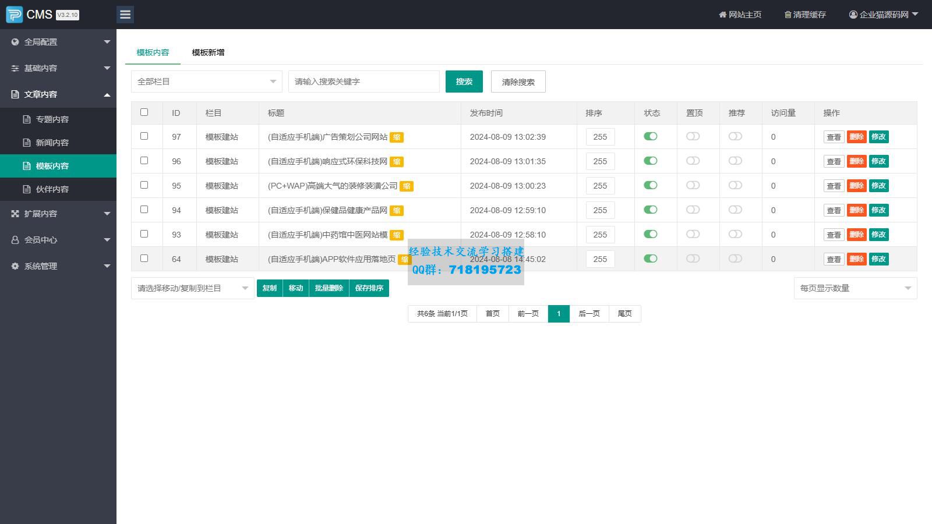
Task: Click the 缩 thumbnail badge on row 96
Action: (397, 162)
